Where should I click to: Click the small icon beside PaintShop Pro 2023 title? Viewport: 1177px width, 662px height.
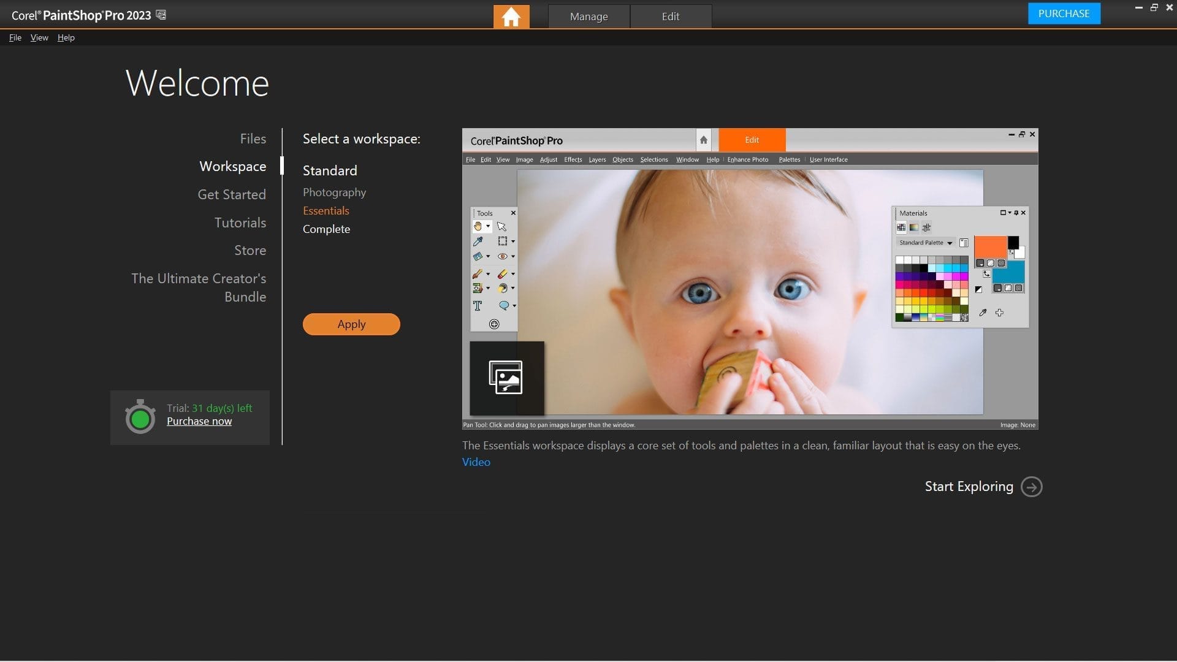pyautogui.click(x=161, y=15)
